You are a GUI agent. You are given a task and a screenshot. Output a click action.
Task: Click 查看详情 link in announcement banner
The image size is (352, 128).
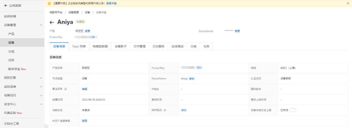point(111,3)
